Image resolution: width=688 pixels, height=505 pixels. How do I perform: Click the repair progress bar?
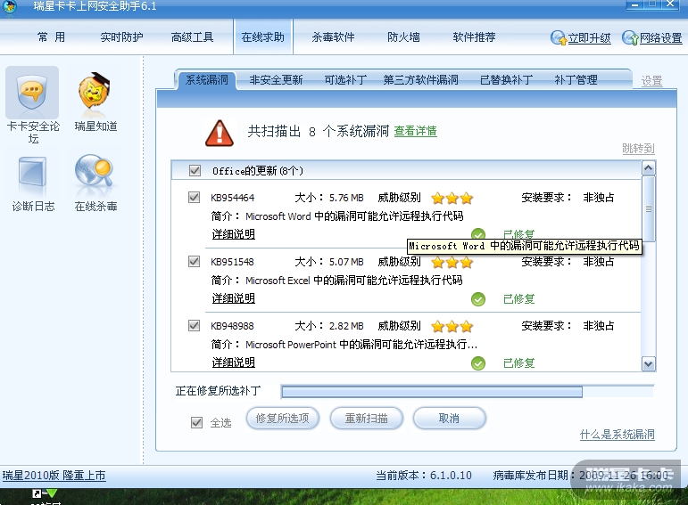(467, 392)
